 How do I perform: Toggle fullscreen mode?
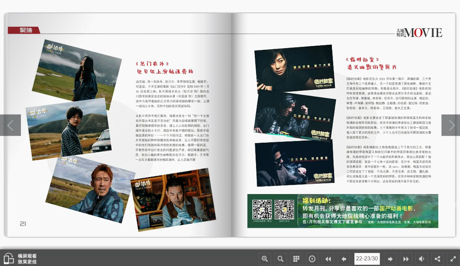click(453, 259)
